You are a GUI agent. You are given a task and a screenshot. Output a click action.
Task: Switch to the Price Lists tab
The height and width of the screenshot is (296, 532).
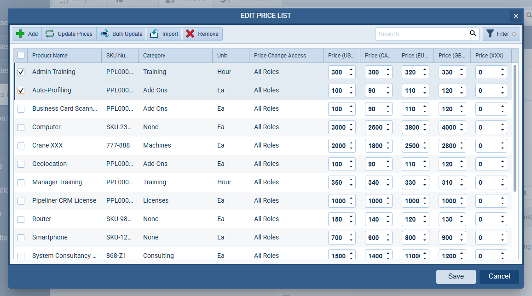coord(186,1)
